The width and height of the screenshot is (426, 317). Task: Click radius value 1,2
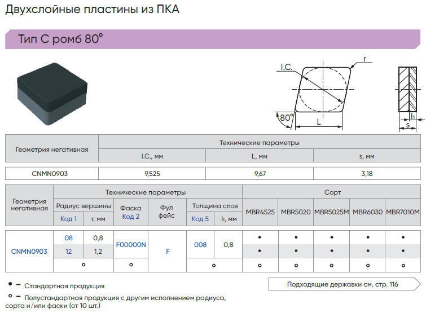(x=98, y=252)
